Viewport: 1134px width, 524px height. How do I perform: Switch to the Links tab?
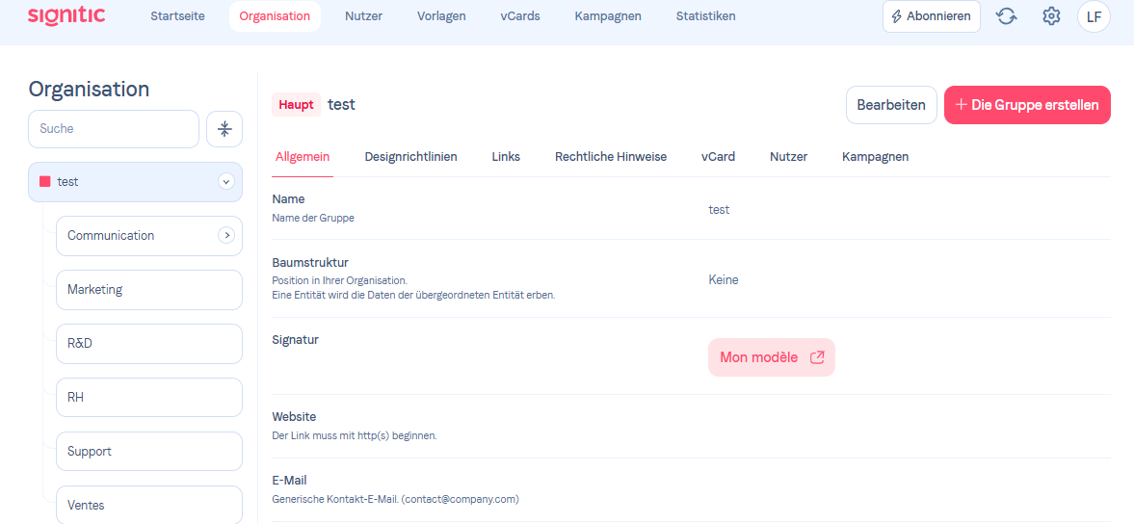[x=506, y=157]
